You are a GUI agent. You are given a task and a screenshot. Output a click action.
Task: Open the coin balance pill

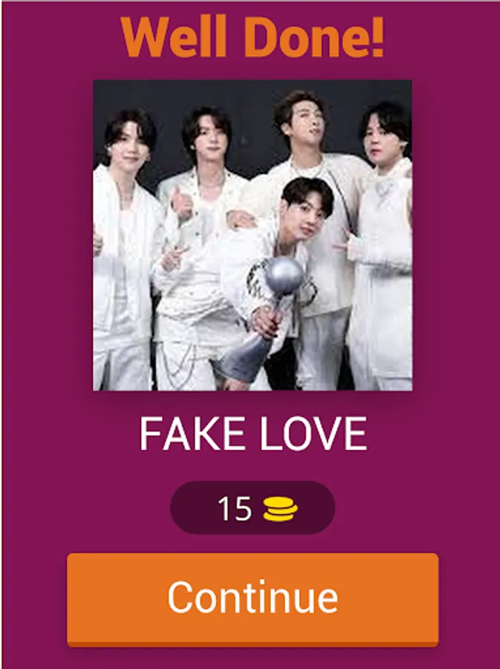click(253, 508)
